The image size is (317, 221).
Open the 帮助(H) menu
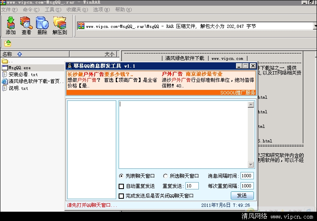pyautogui.click(x=123, y=10)
